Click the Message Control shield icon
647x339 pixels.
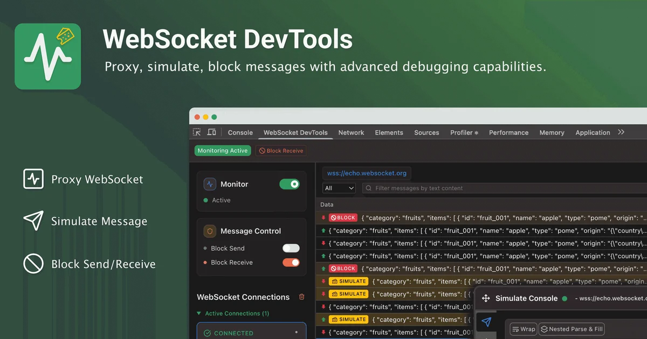point(210,231)
